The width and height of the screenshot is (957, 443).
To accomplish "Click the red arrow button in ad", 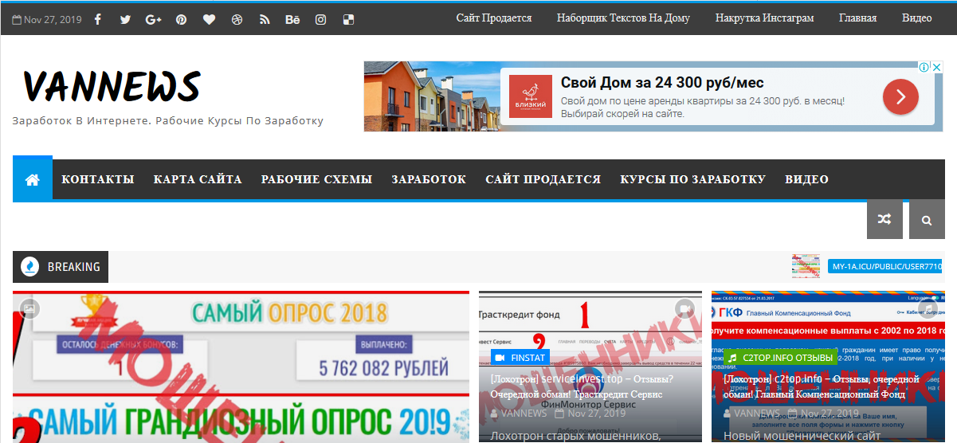I will pos(900,97).
